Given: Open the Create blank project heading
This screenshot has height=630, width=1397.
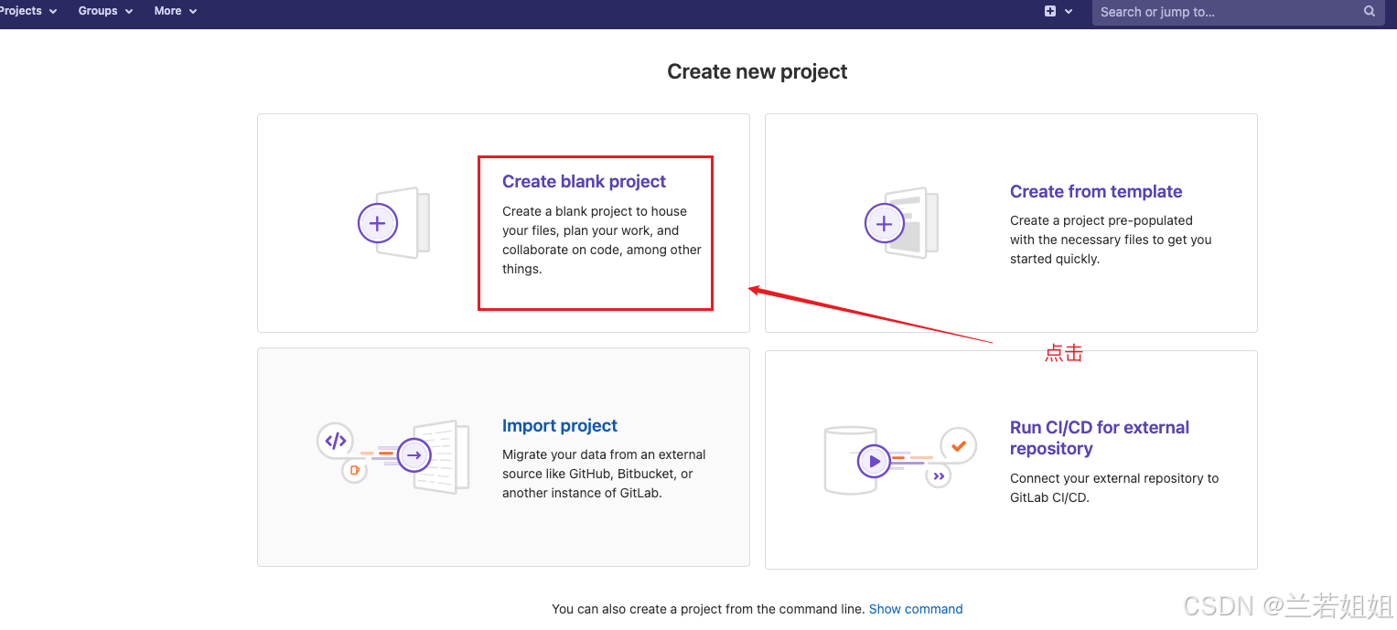Looking at the screenshot, I should click(x=584, y=181).
